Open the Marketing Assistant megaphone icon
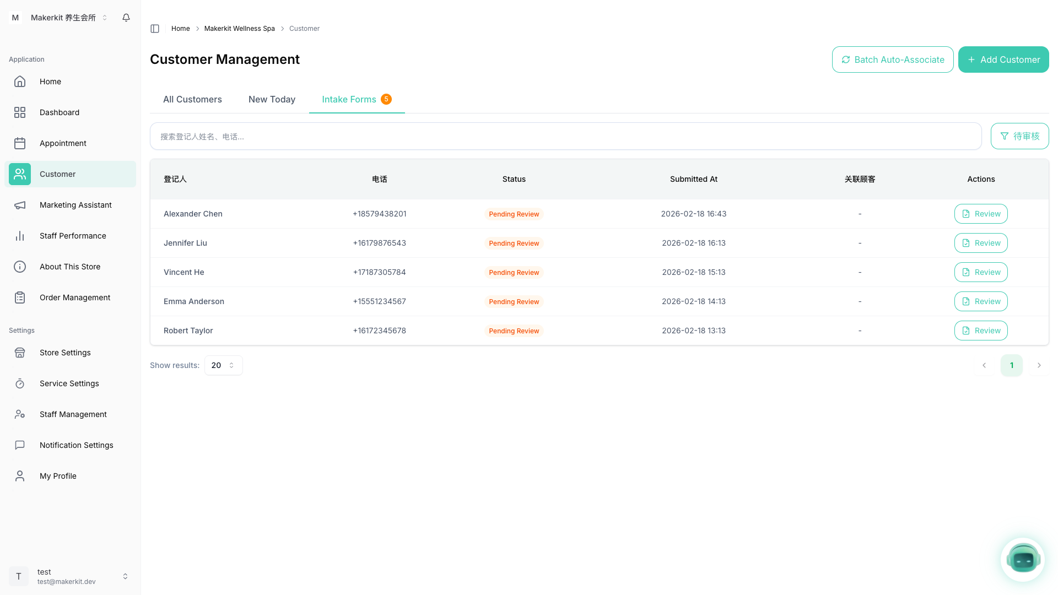The width and height of the screenshot is (1058, 595). [x=20, y=205]
